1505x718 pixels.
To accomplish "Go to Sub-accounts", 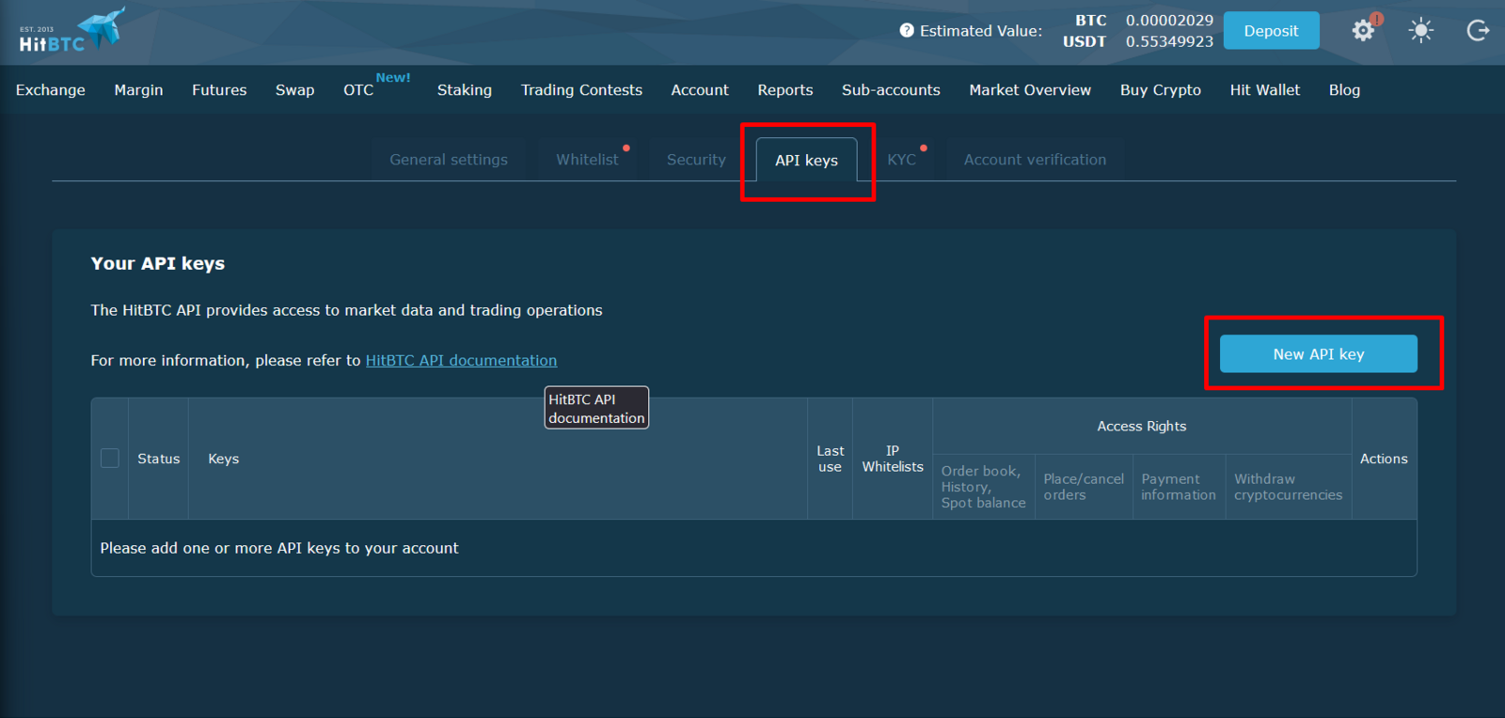I will (891, 90).
